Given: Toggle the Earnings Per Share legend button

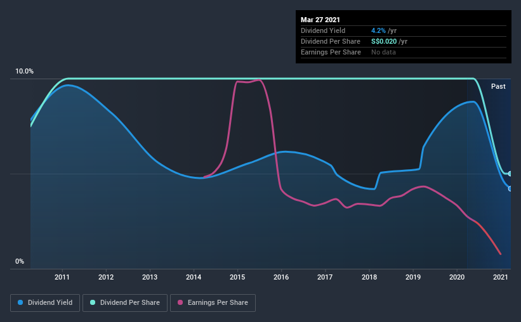Looking at the screenshot, I should 213,303.
